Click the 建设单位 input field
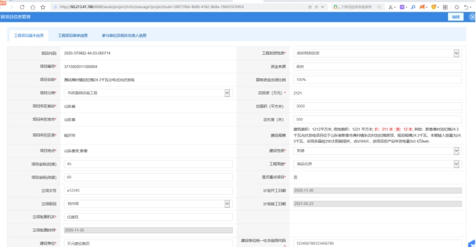476x247 pixels. coord(148,244)
